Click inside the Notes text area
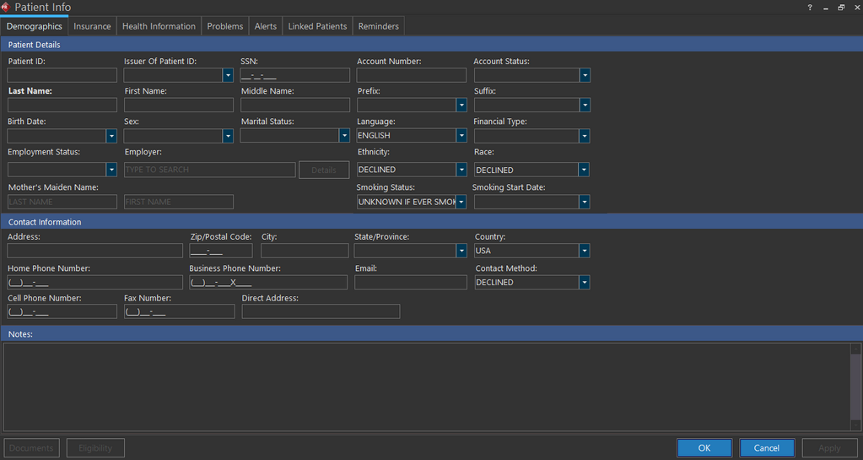The width and height of the screenshot is (863, 460). click(x=422, y=386)
